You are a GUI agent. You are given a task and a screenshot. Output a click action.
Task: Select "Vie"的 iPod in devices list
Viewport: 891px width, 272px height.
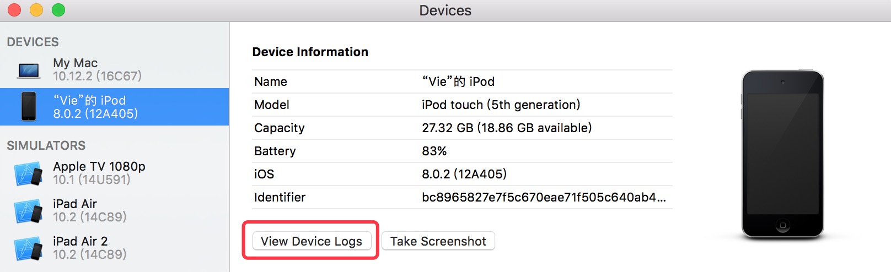point(114,107)
